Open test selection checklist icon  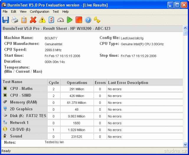[51, 20]
